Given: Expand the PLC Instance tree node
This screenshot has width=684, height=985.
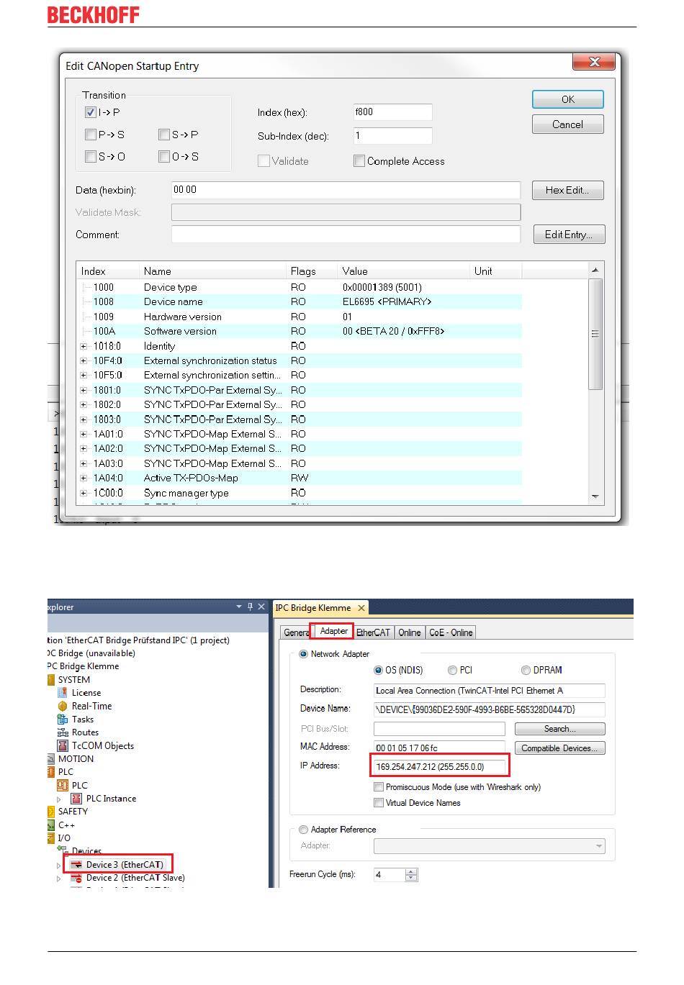Looking at the screenshot, I should pyautogui.click(x=59, y=799).
